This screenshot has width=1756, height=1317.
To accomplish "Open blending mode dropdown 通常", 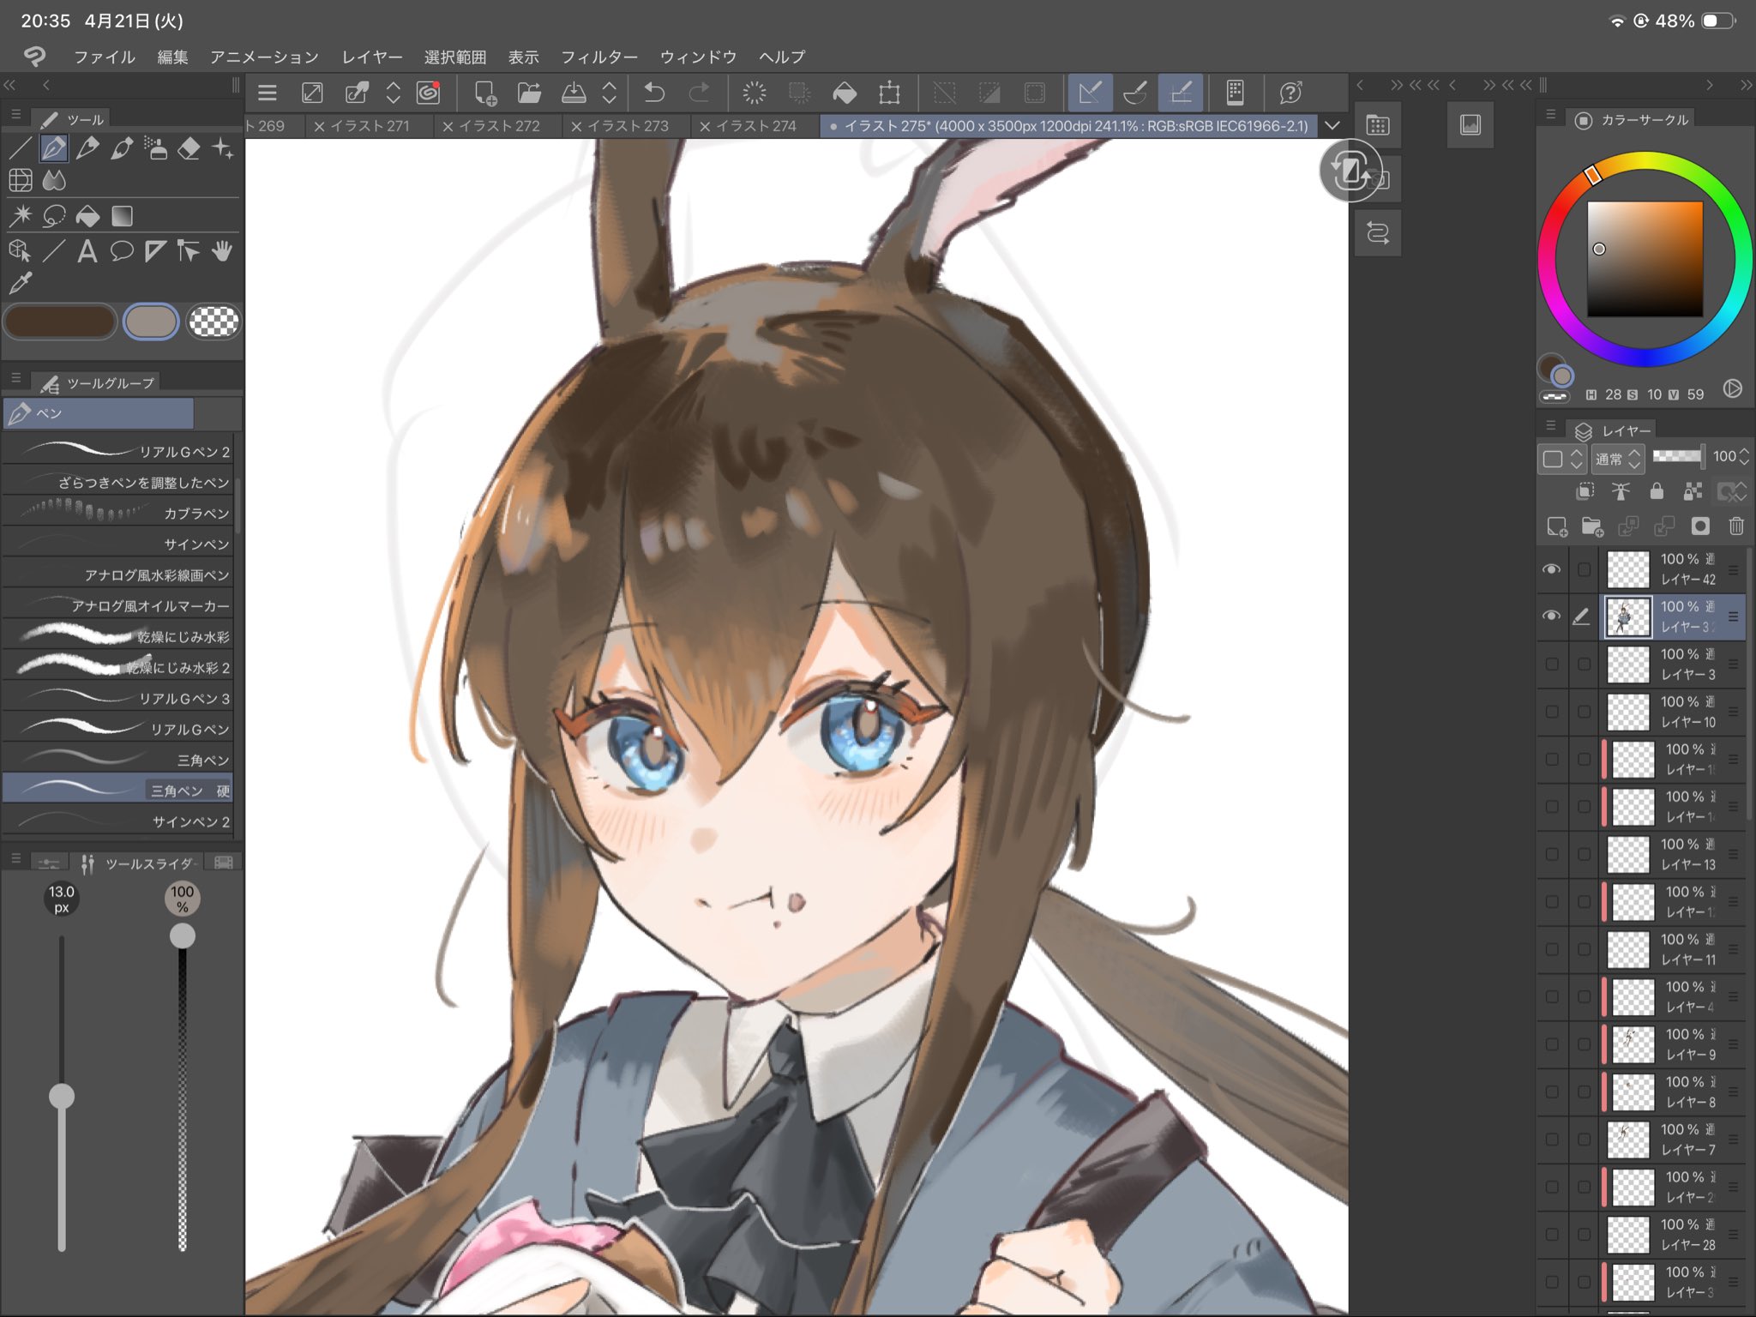I will 1617,459.
